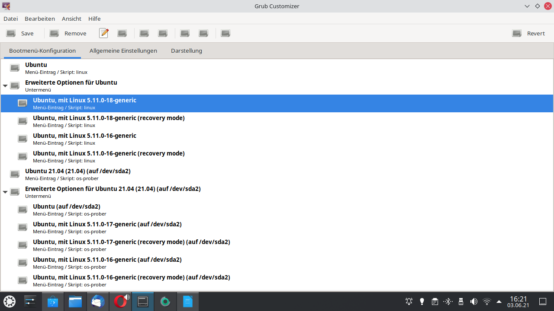Select 'Ubuntu 21.04 (21.04) (auf /dev/sda2)' entry
The height and width of the screenshot is (311, 554).
(277, 175)
